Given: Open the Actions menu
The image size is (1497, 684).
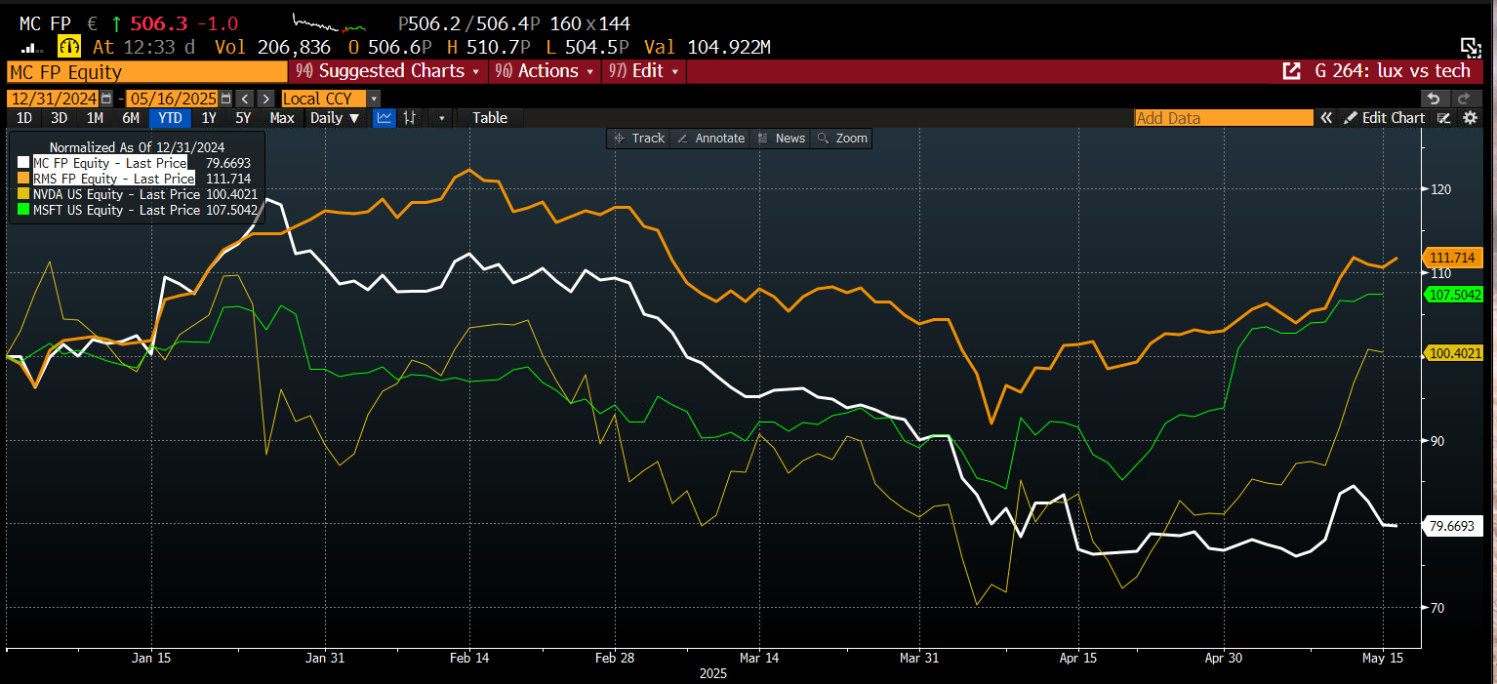Looking at the screenshot, I should [x=543, y=71].
